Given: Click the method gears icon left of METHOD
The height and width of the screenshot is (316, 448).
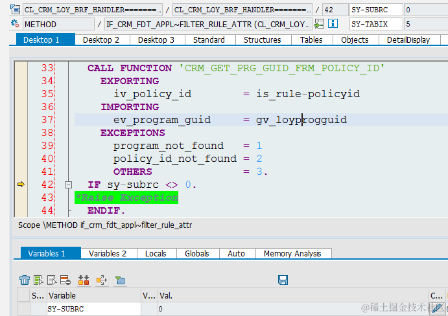Looking at the screenshot, I should coord(15,23).
